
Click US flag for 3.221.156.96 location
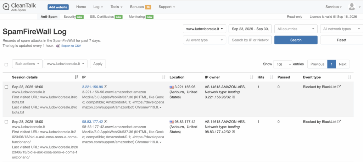tap(172, 87)
